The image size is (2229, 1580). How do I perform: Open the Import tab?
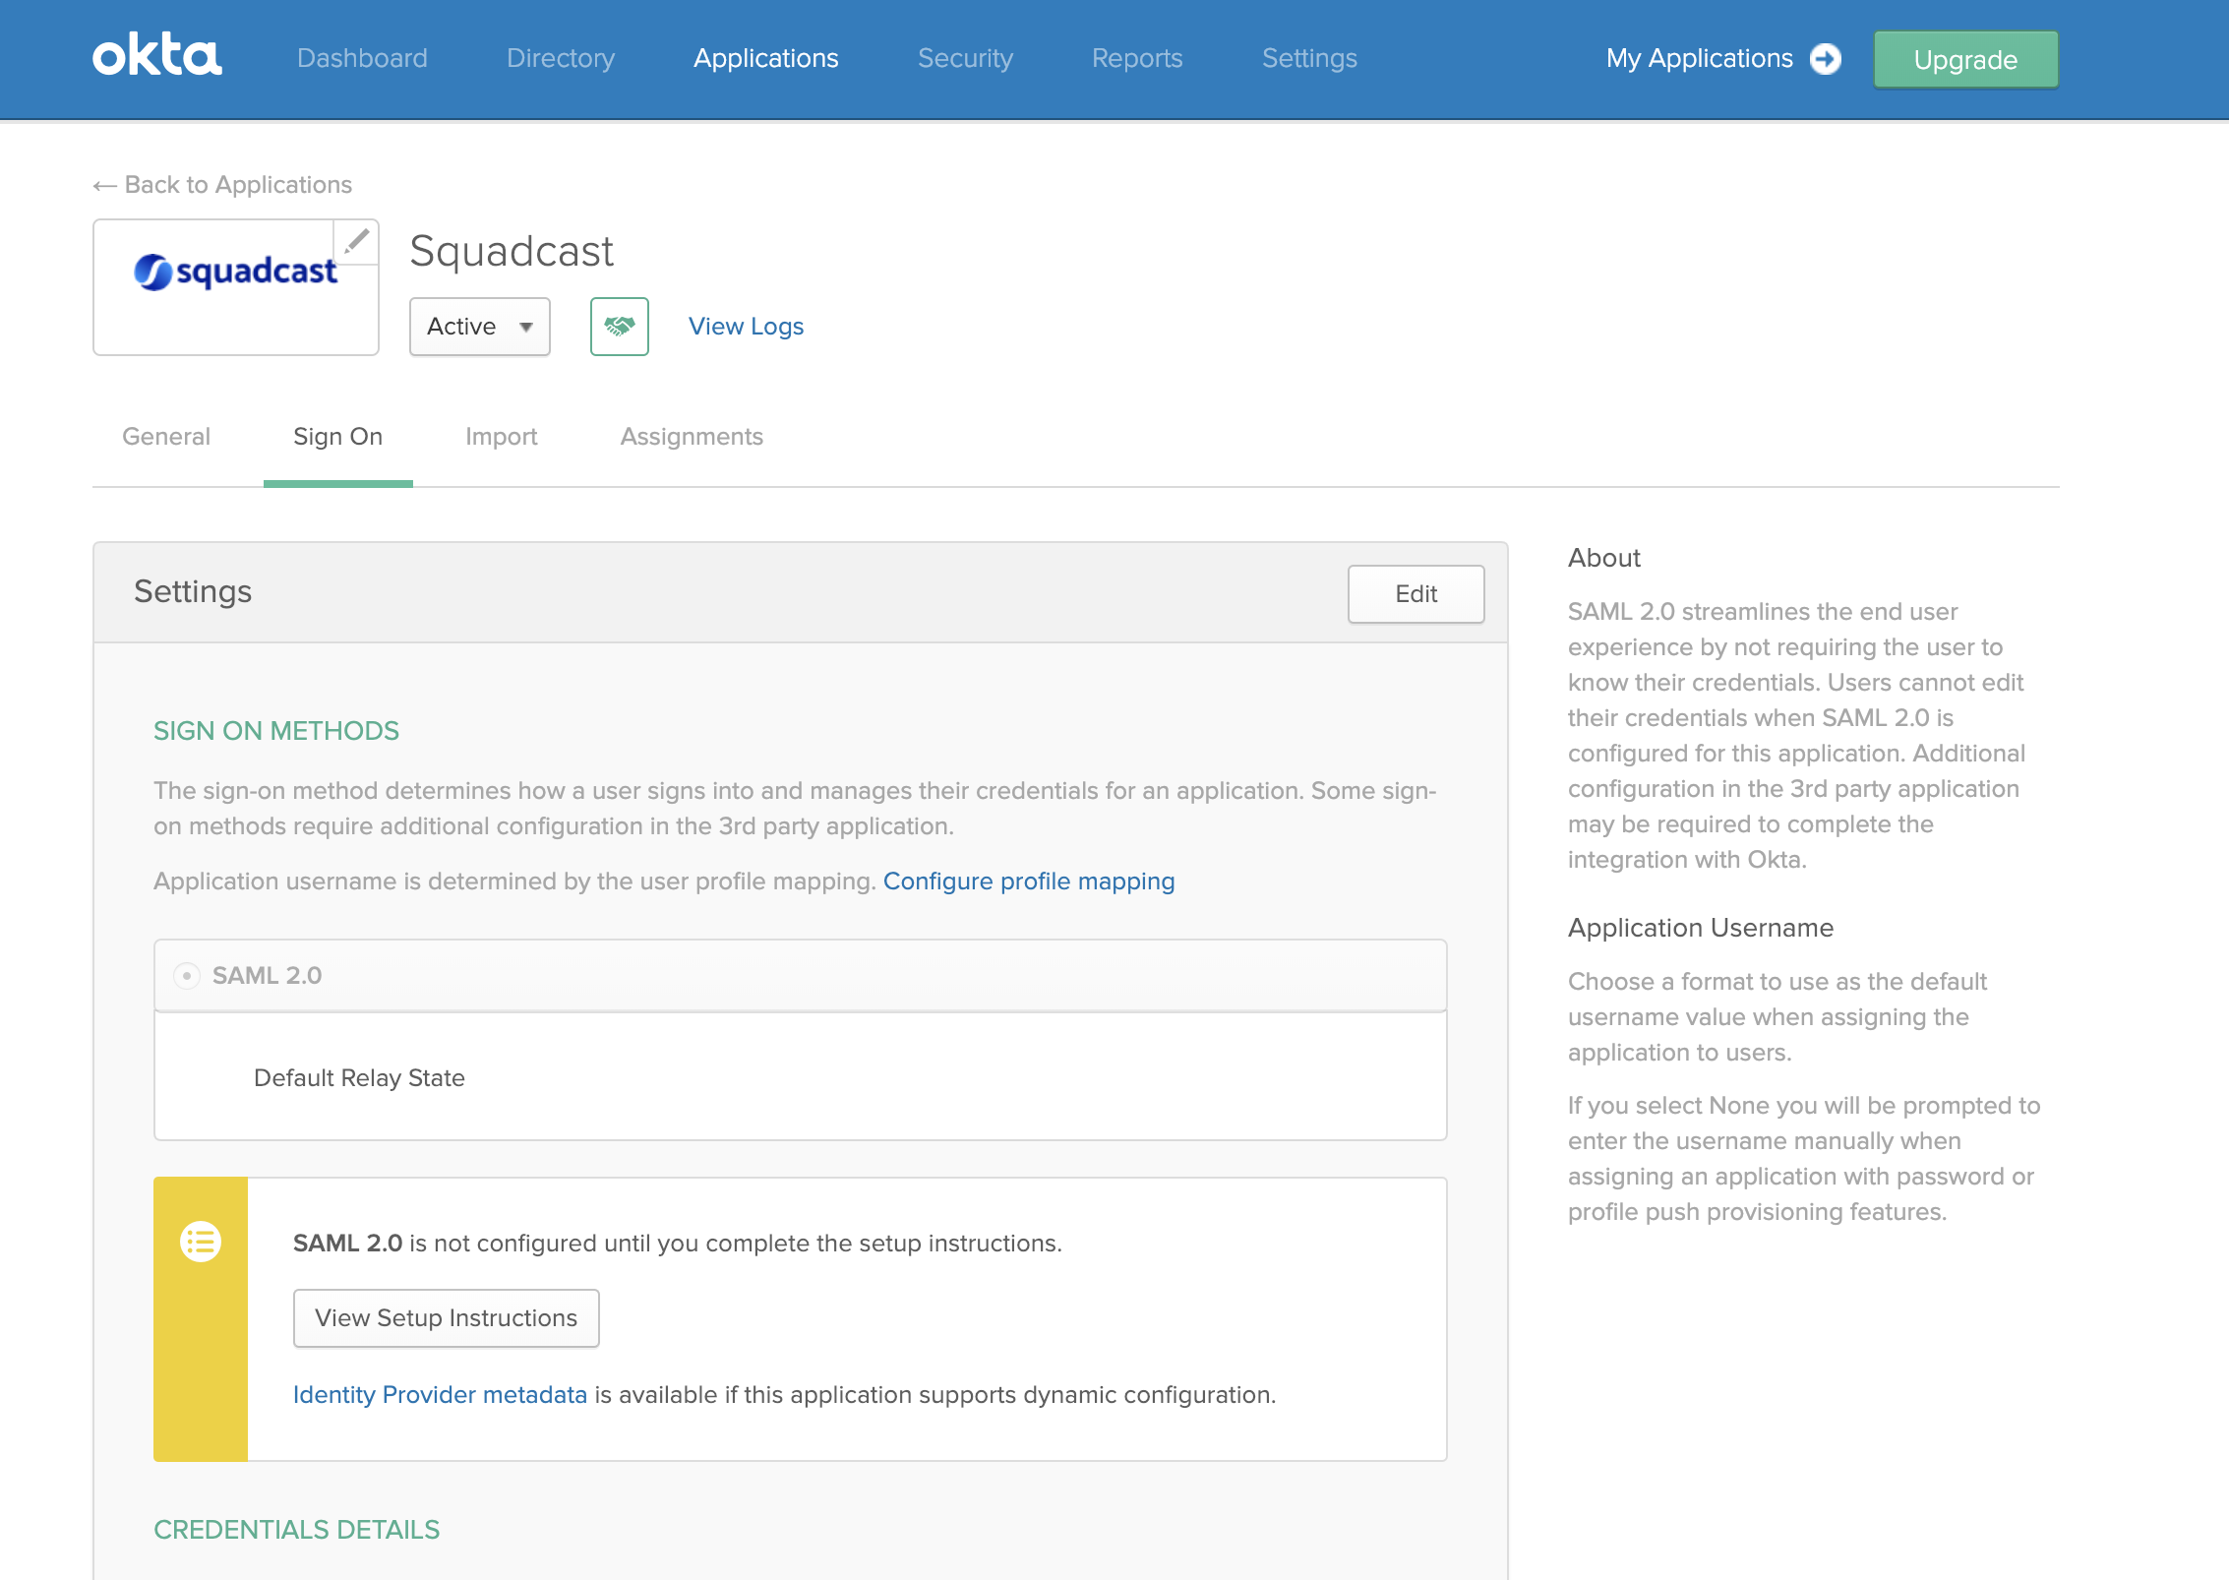(501, 437)
